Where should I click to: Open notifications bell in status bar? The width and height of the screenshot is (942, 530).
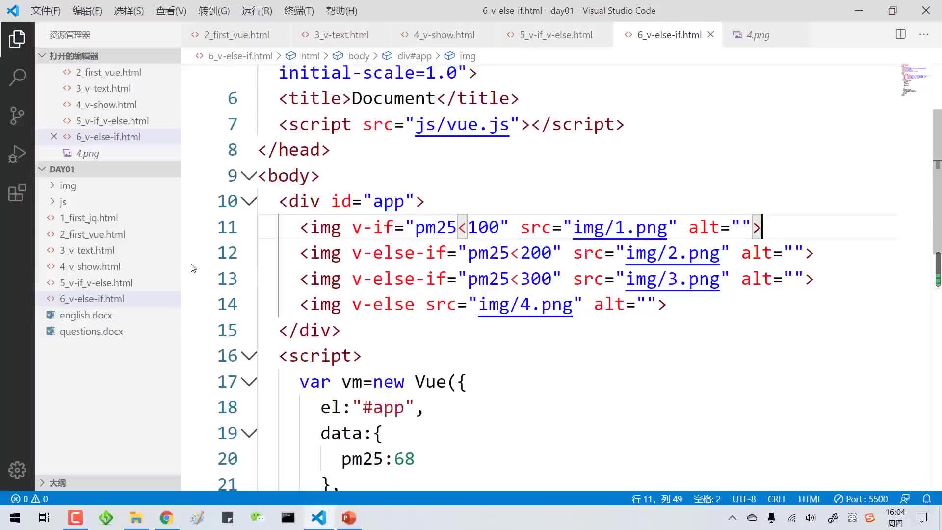[x=926, y=499]
